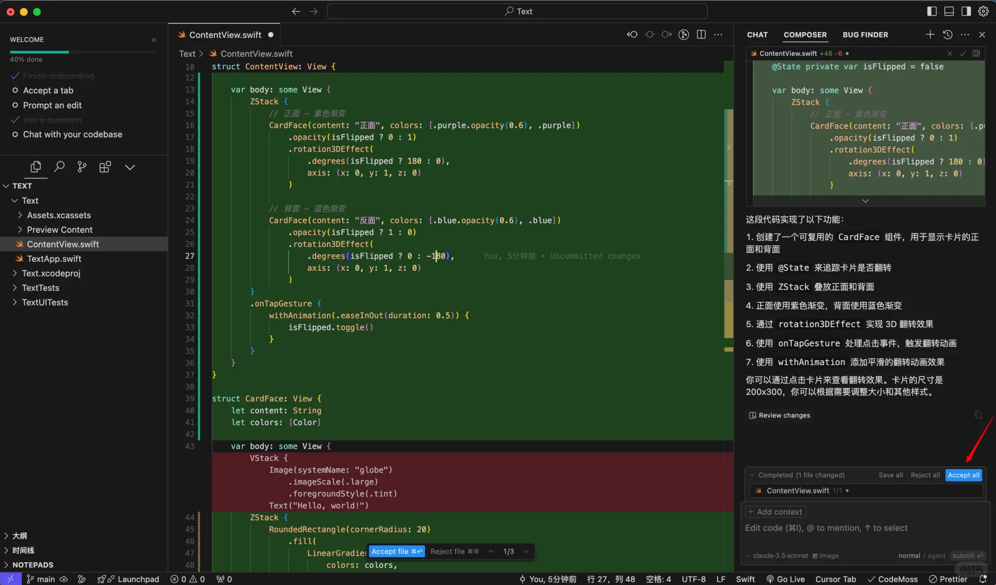Start a new composer with plus icon
Screen dimensions: 996x585
(930, 35)
